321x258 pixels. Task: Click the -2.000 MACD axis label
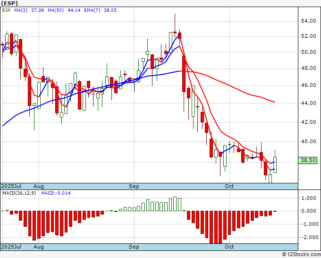pos(309,238)
